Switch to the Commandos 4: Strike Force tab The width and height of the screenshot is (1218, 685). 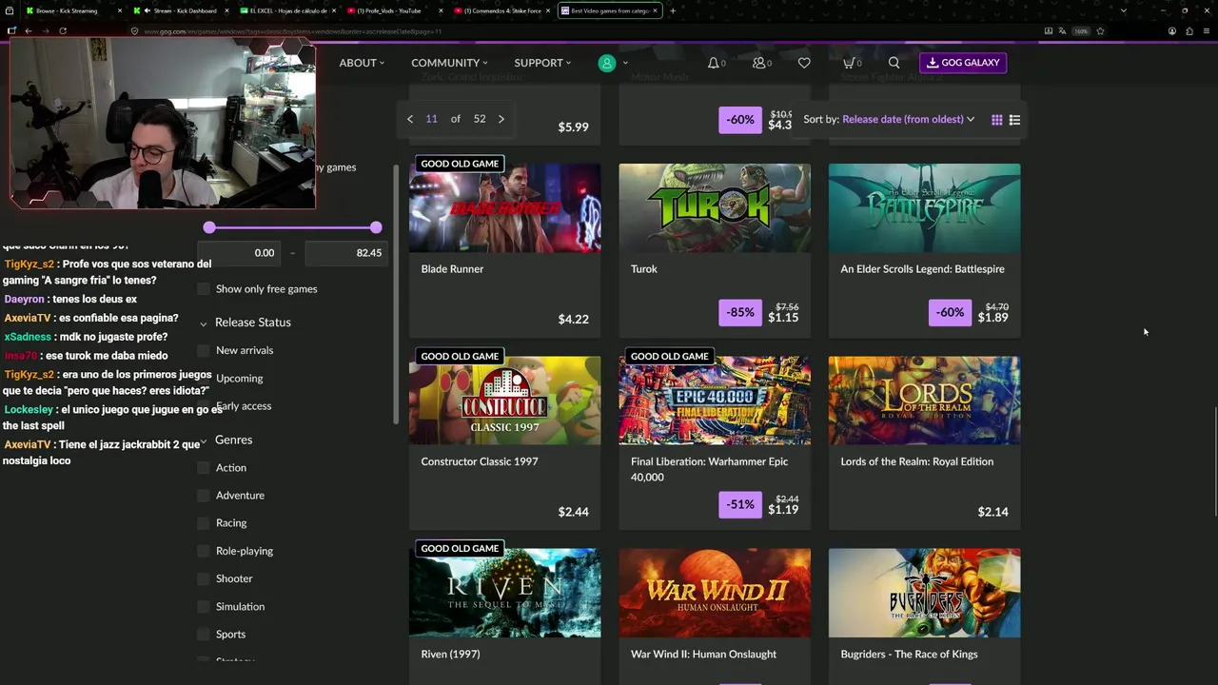pyautogui.click(x=501, y=10)
